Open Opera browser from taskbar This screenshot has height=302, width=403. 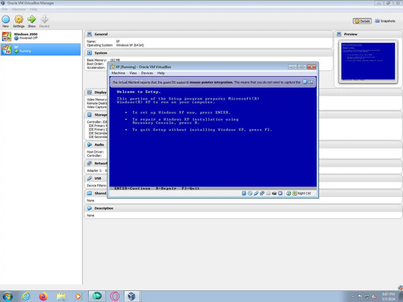point(115,296)
